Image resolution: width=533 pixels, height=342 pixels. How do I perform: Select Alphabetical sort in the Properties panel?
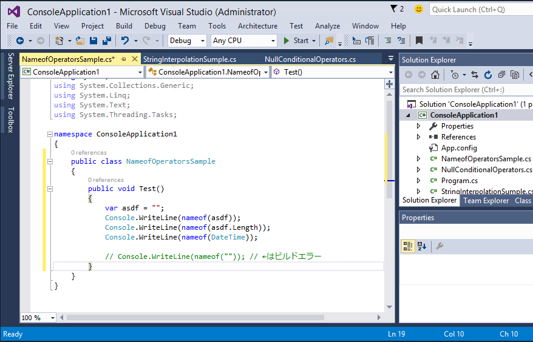[x=422, y=246]
